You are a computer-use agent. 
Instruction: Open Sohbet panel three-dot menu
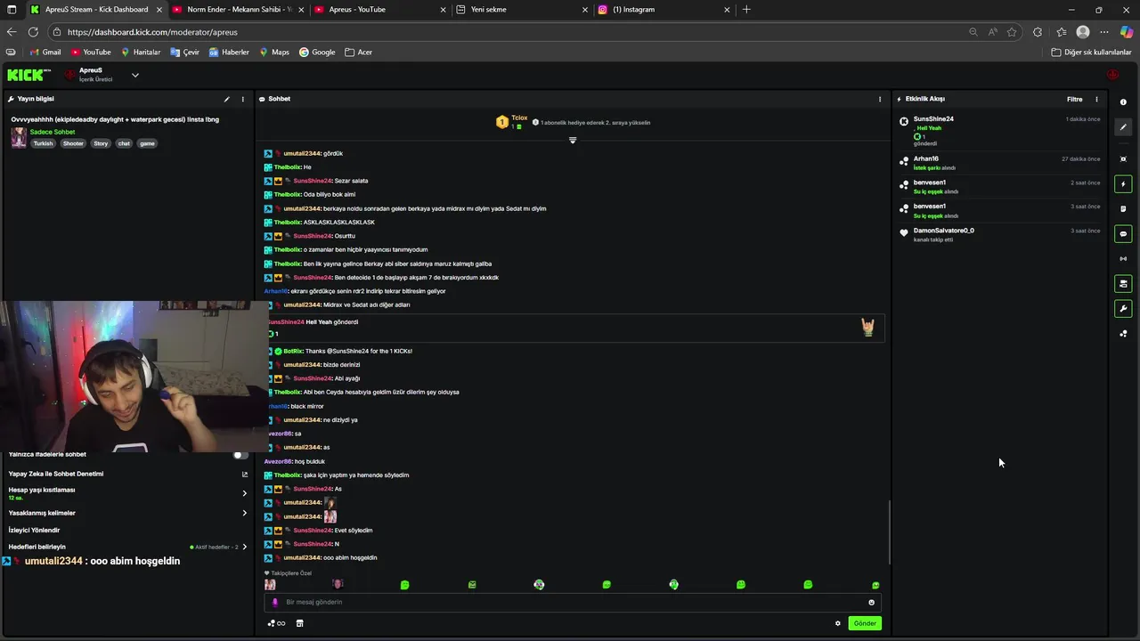880,99
